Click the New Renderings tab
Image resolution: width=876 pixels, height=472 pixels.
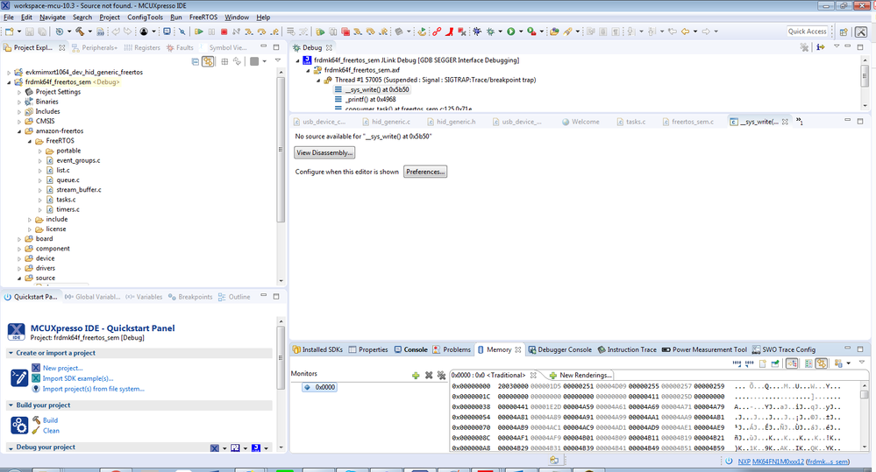[580, 375]
